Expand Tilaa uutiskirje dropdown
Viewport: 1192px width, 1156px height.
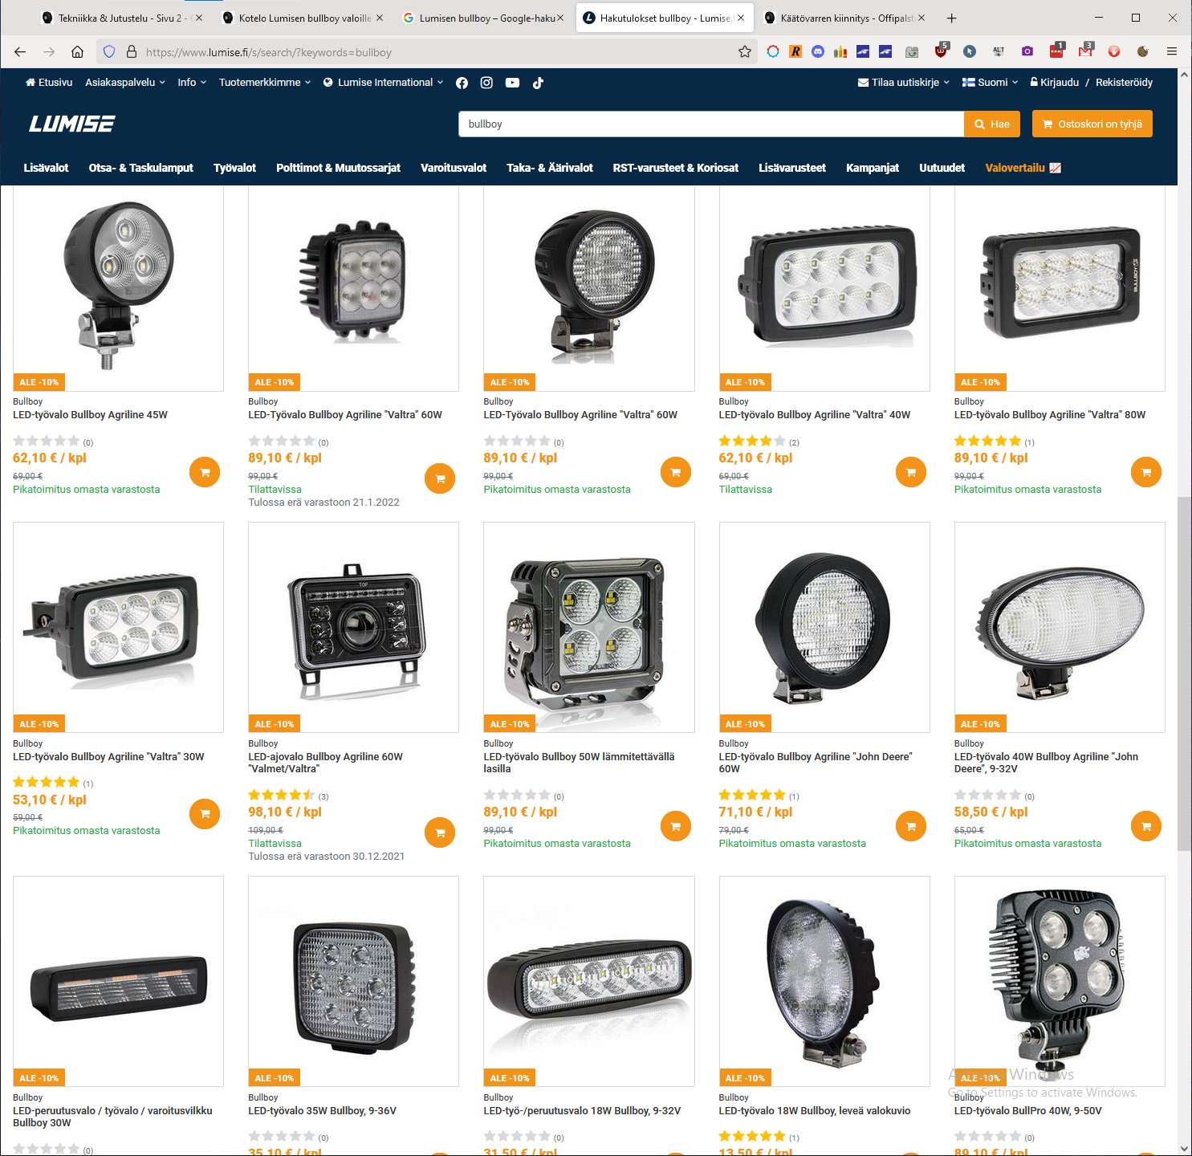(x=904, y=82)
